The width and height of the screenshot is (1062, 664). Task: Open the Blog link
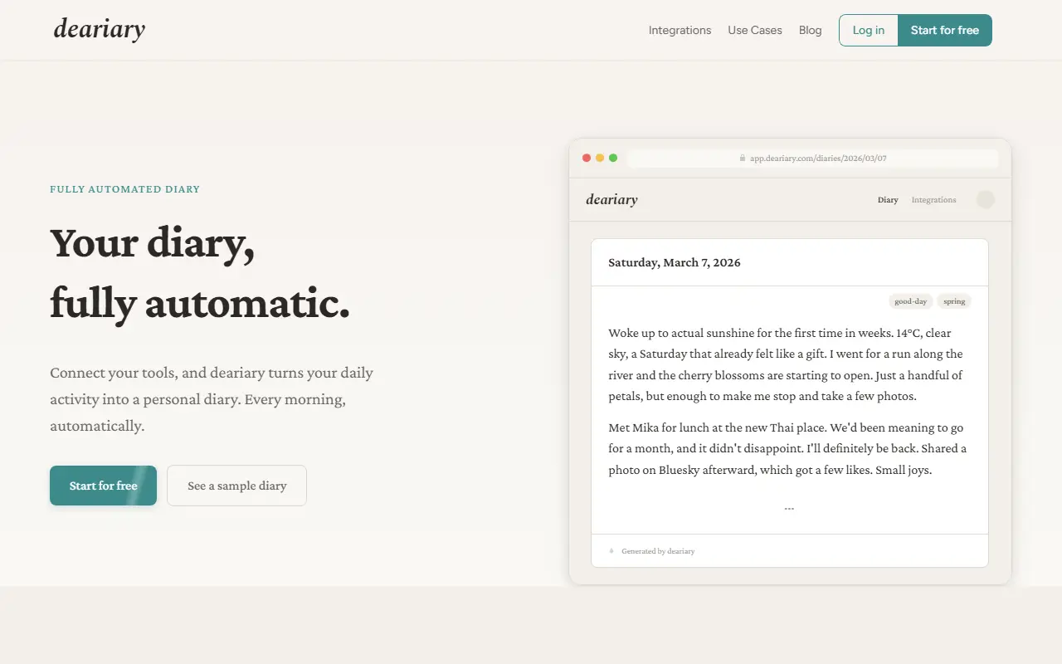pyautogui.click(x=810, y=30)
